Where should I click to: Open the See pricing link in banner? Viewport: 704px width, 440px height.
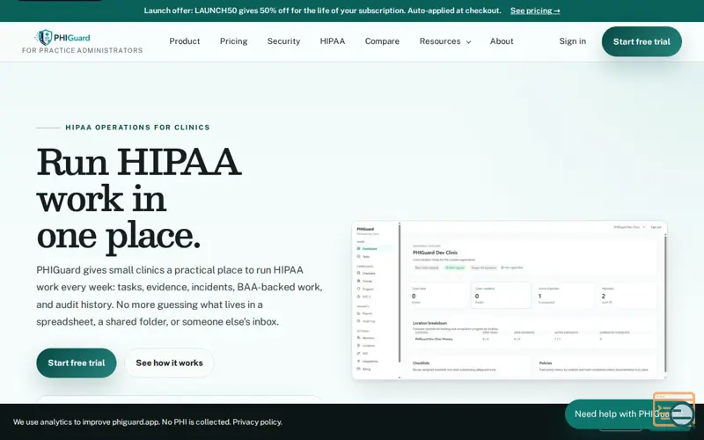[535, 11]
